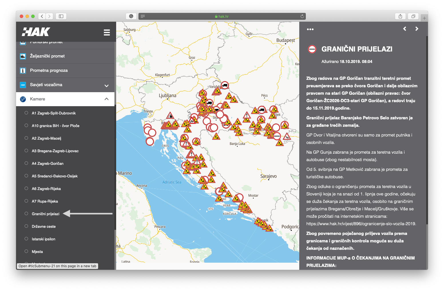Collapse the Kamere section chevron
The height and width of the screenshot is (291, 444).
tap(106, 99)
